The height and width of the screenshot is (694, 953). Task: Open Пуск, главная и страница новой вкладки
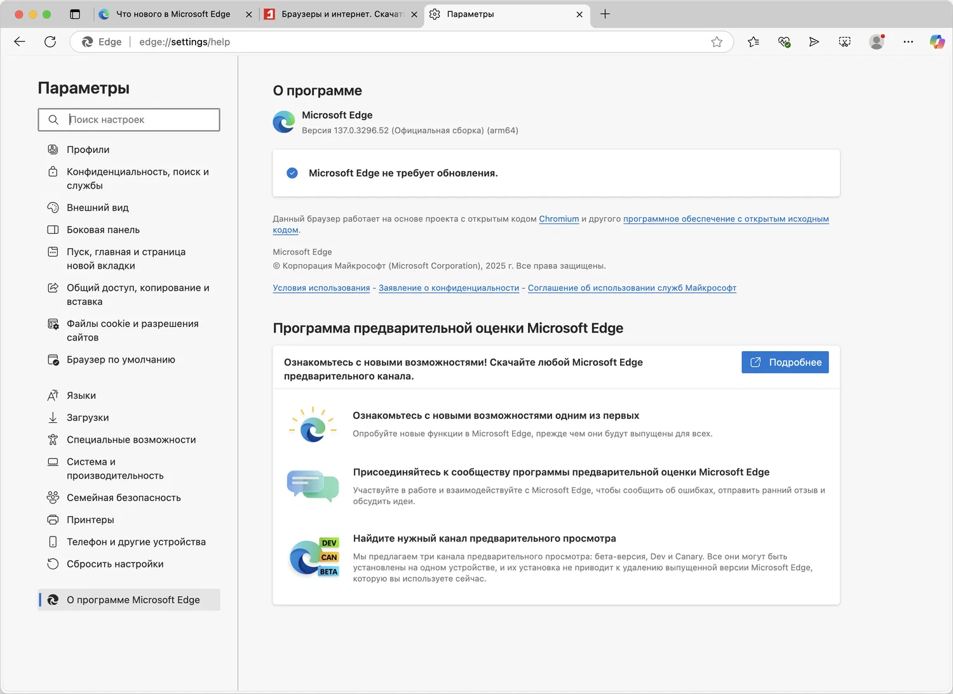click(129, 259)
